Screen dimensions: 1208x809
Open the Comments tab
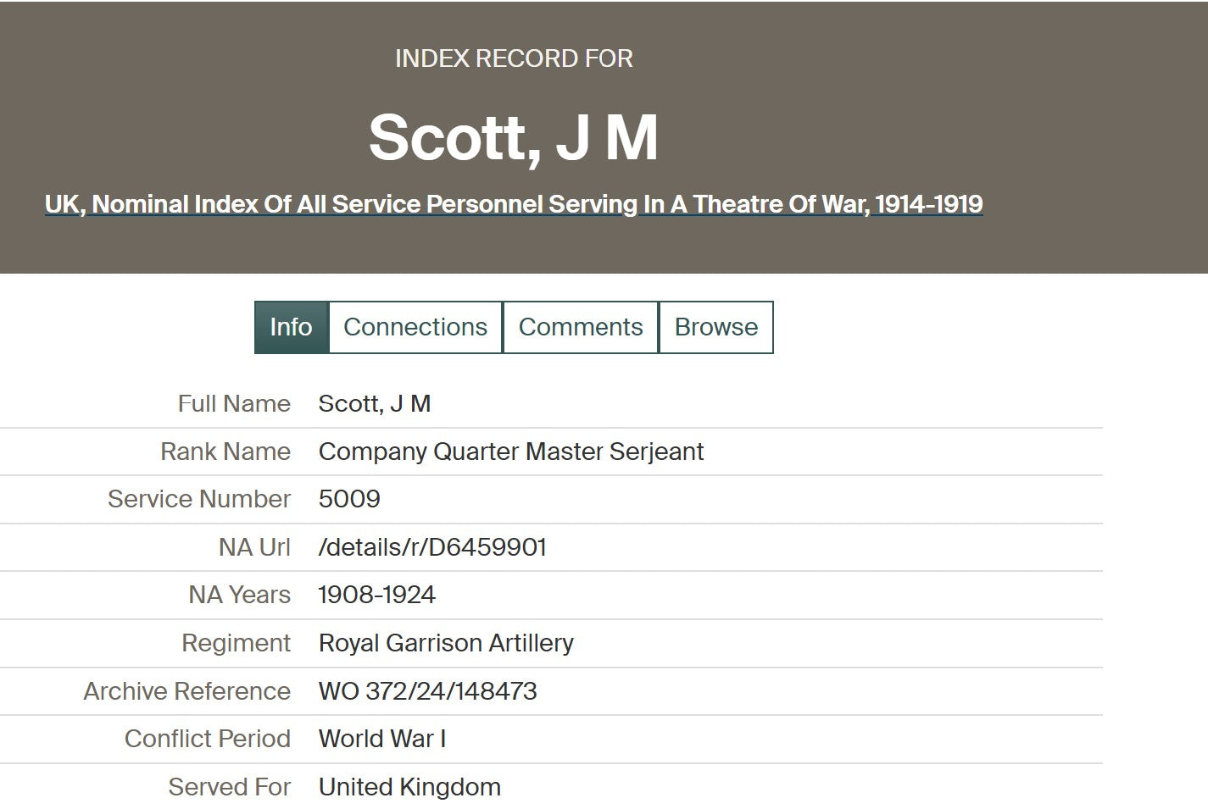[581, 327]
